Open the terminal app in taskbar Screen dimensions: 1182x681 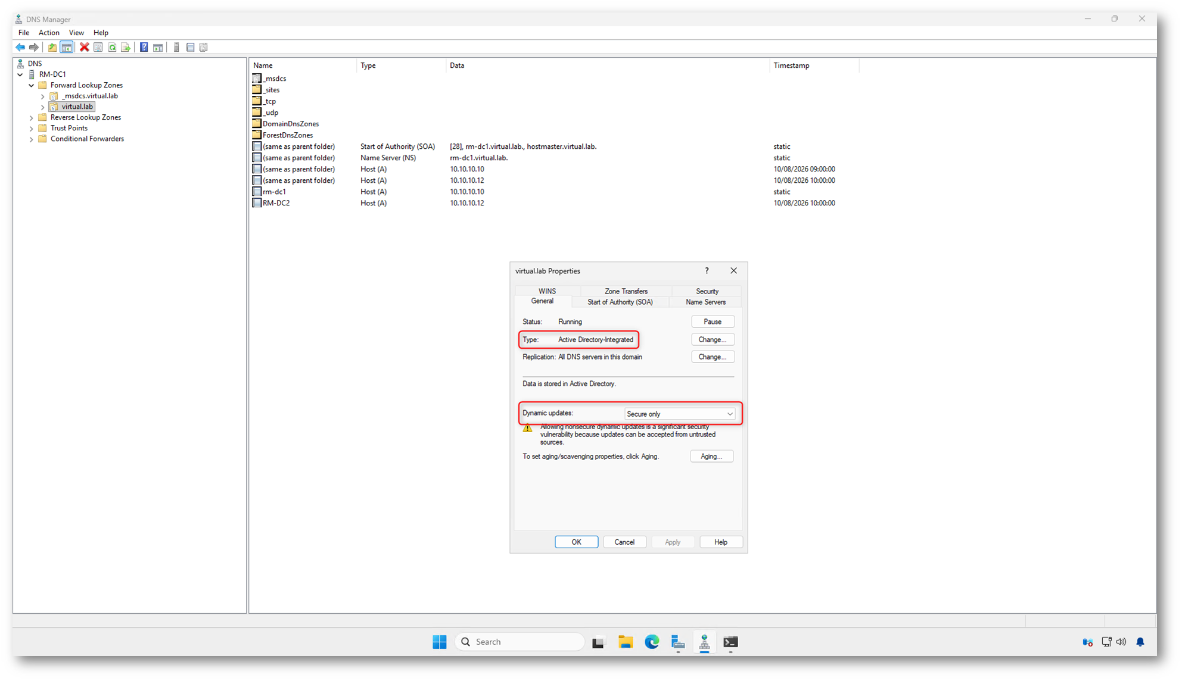click(730, 642)
